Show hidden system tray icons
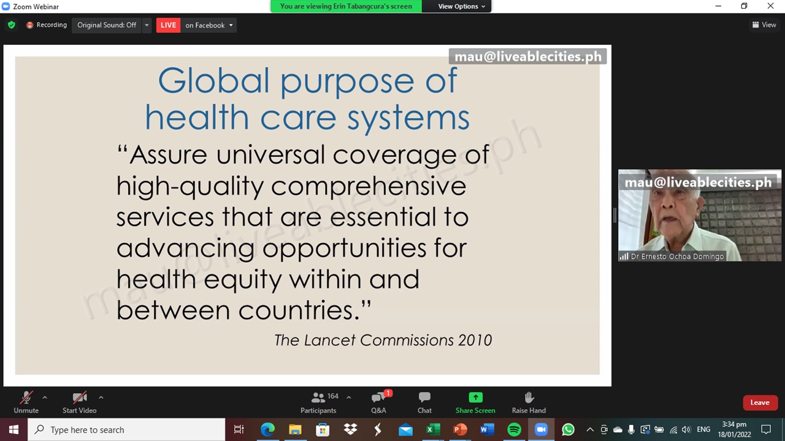The height and width of the screenshot is (441, 785). 590,429
